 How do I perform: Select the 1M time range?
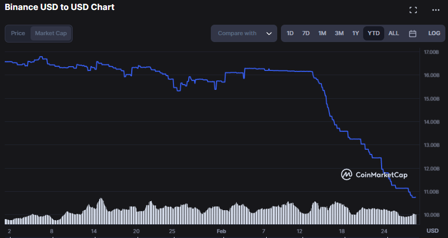(322, 33)
